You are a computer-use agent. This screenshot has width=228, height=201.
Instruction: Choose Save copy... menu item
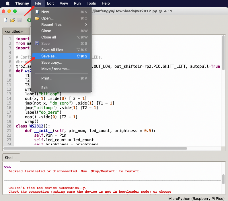pos(61,62)
